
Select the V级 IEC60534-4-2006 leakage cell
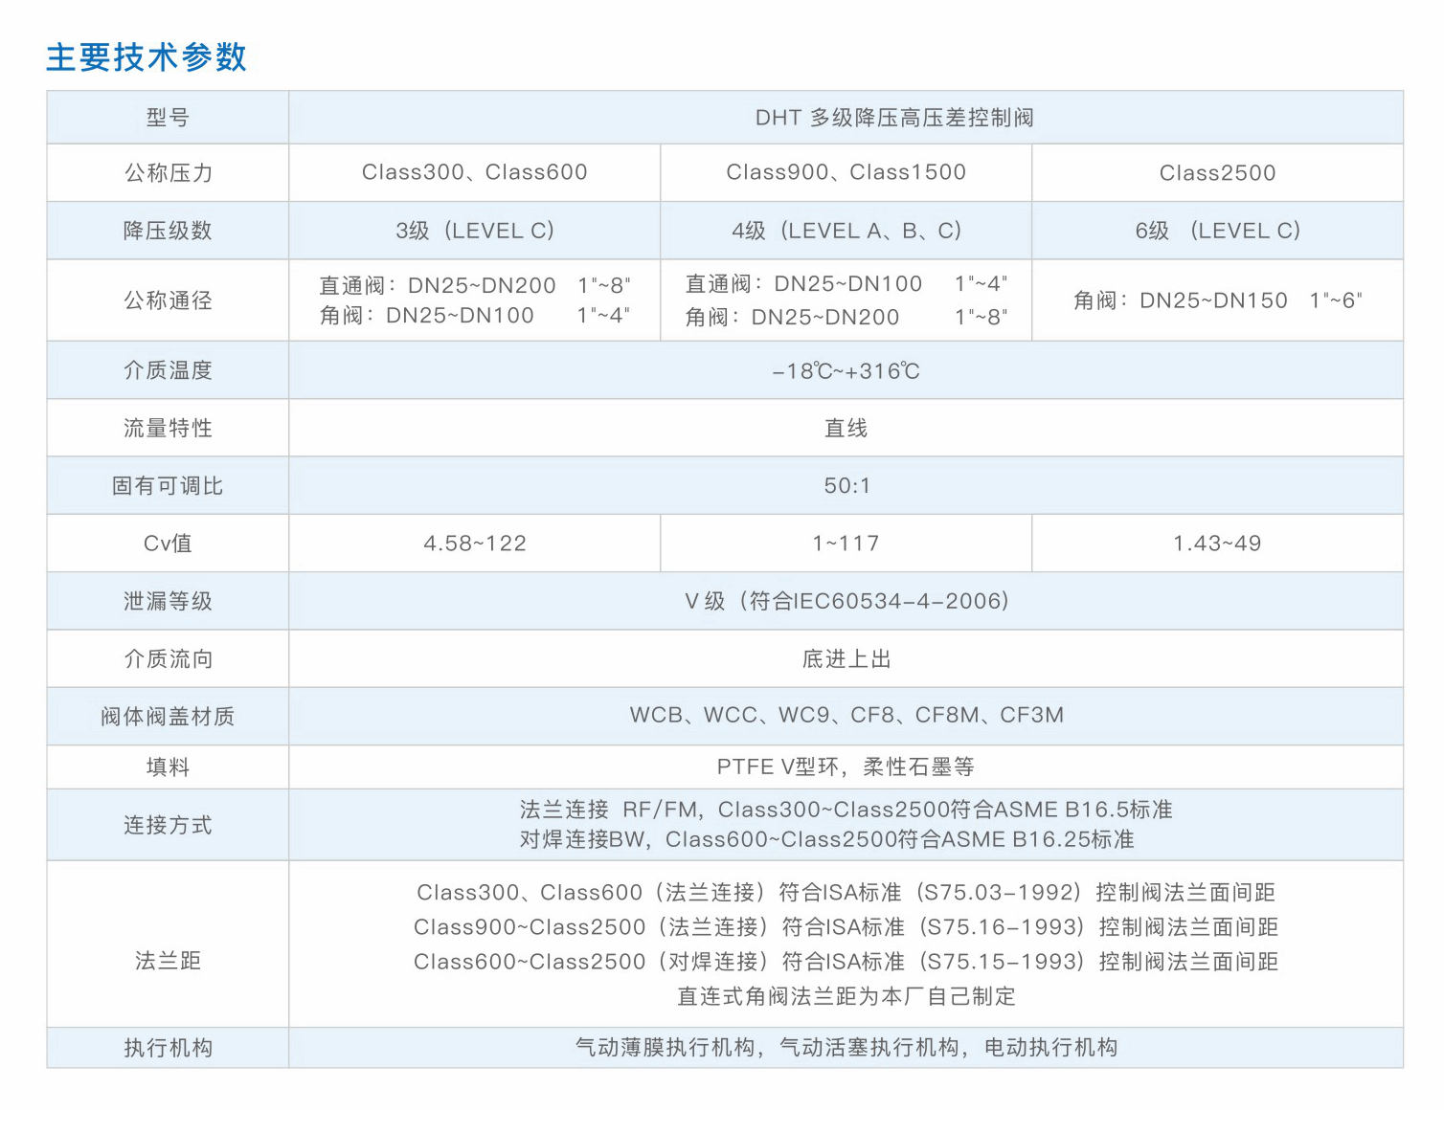click(846, 601)
